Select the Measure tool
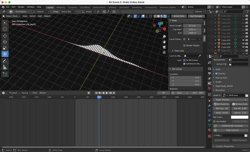Viewport: 250px width, 152px height. click(x=5, y=67)
